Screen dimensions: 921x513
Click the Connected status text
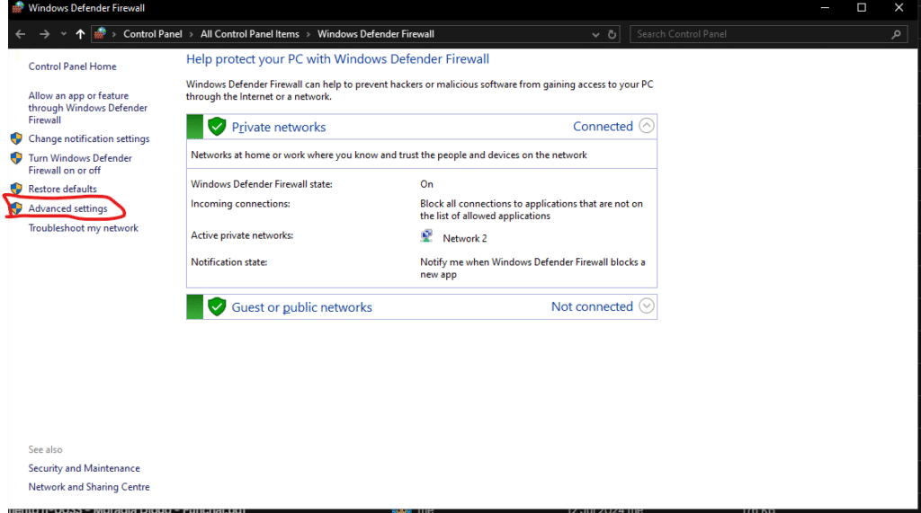(603, 126)
